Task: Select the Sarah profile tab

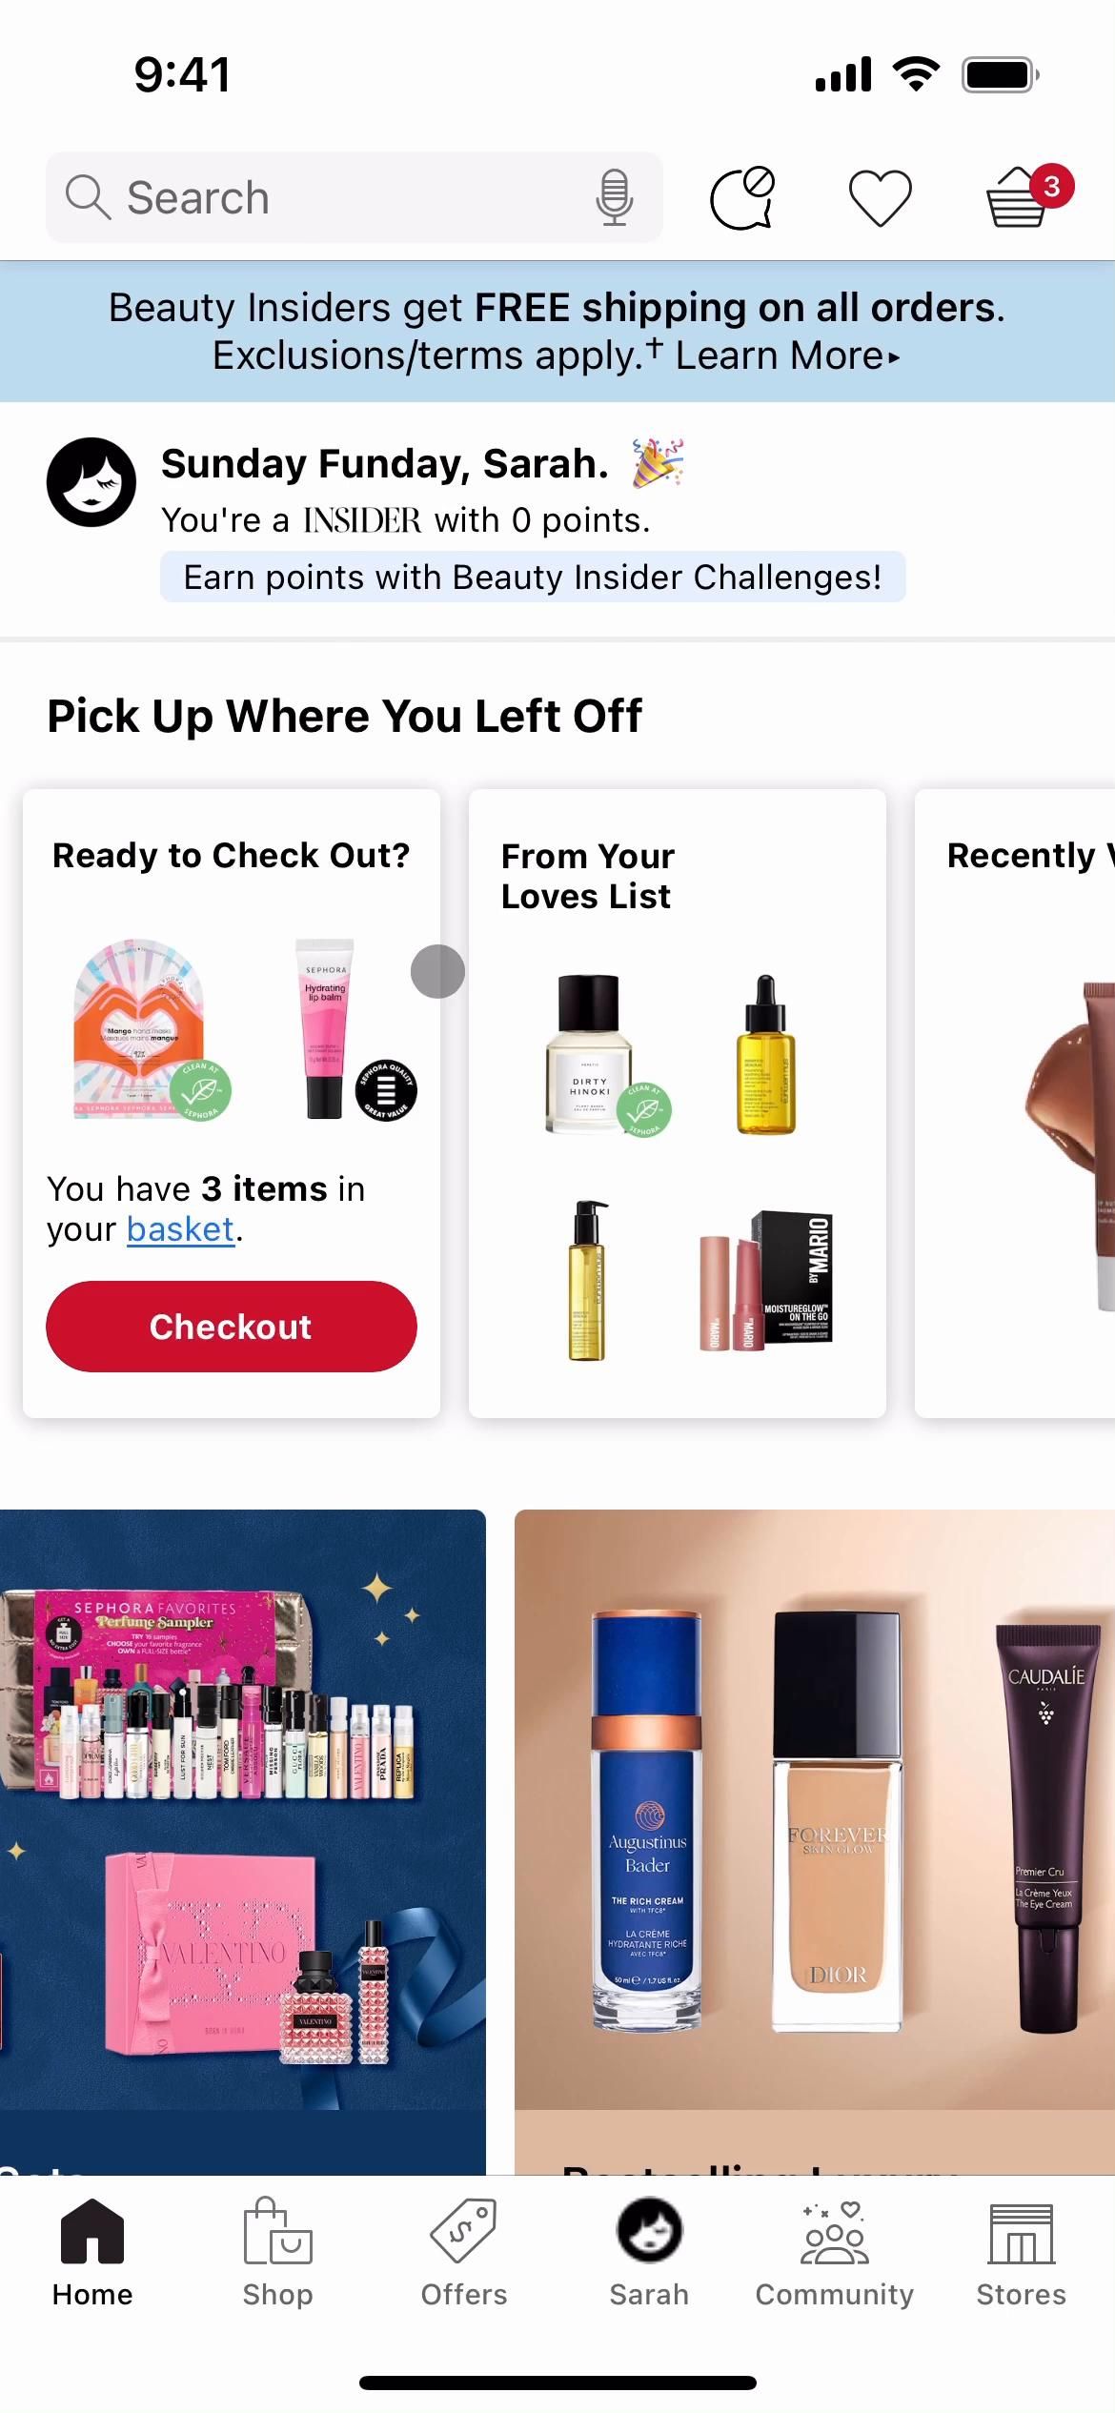Action: (x=649, y=2252)
